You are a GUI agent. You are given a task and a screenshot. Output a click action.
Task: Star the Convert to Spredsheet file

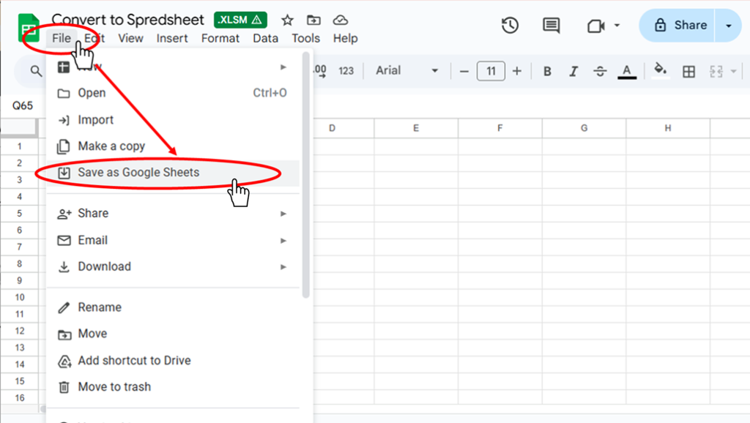pos(286,20)
